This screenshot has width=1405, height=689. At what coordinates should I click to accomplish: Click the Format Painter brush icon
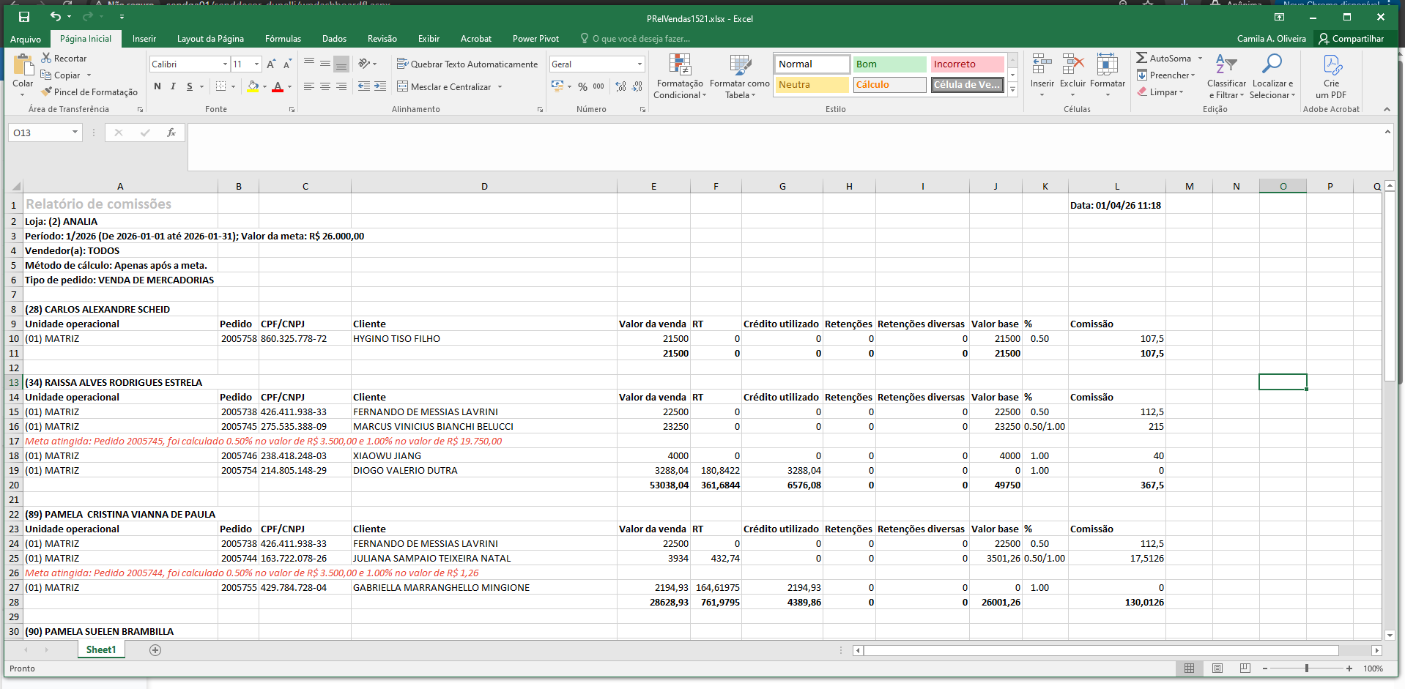point(47,92)
